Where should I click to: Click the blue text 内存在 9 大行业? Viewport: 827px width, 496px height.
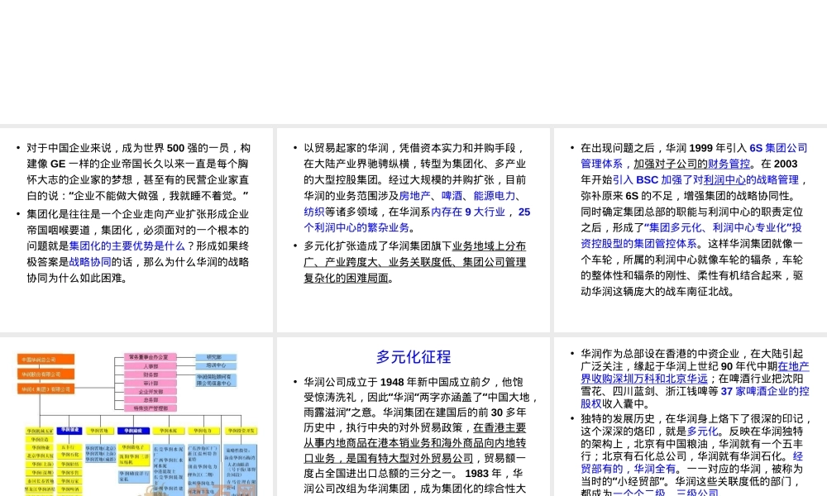tap(468, 212)
